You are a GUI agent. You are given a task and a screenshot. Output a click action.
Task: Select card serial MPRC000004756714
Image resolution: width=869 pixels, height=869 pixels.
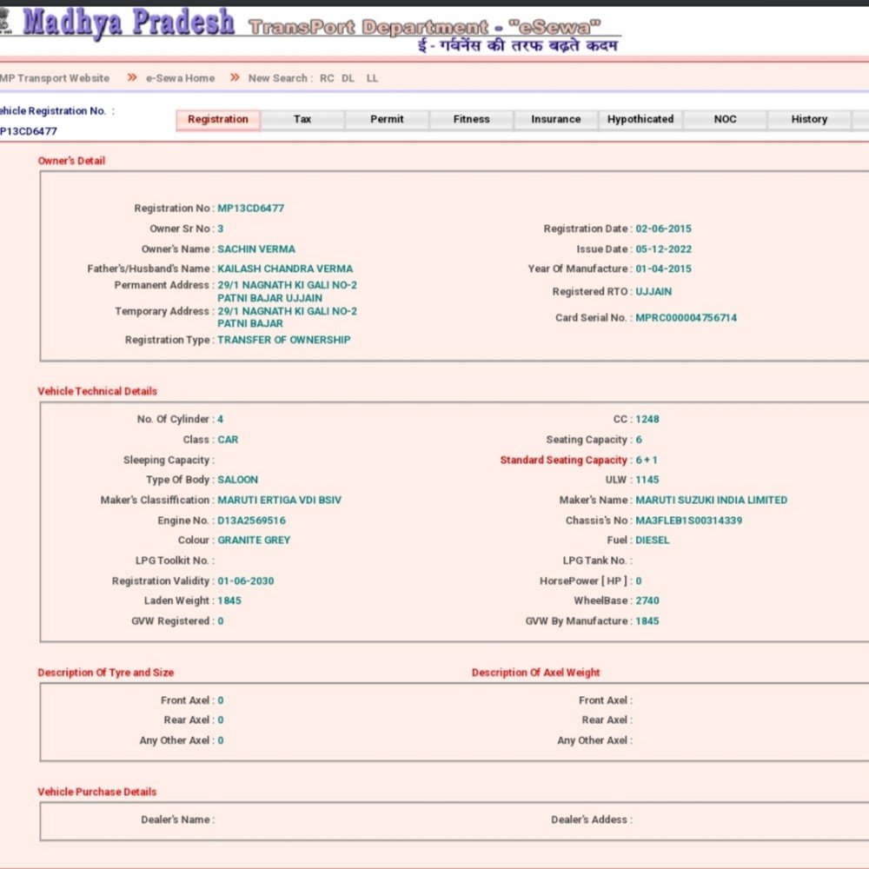(x=687, y=317)
